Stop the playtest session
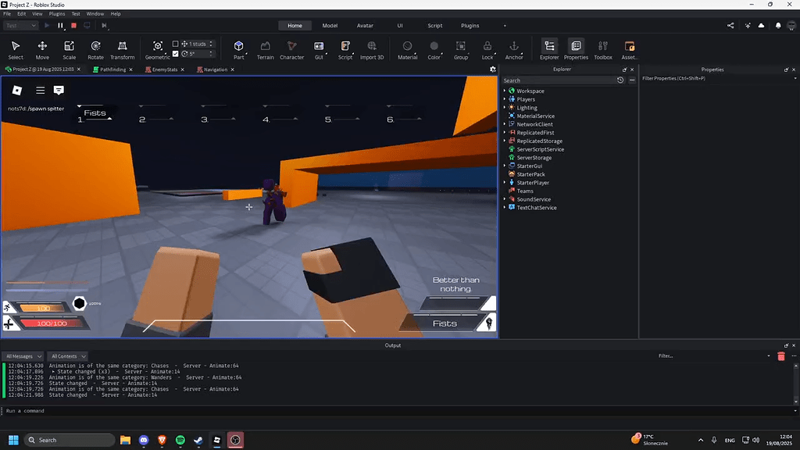 coord(74,26)
